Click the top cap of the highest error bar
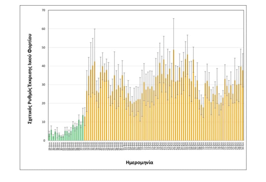 174,19
